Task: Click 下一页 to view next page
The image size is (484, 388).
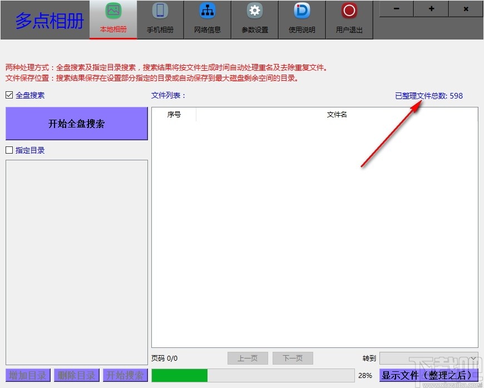Action: [293, 358]
